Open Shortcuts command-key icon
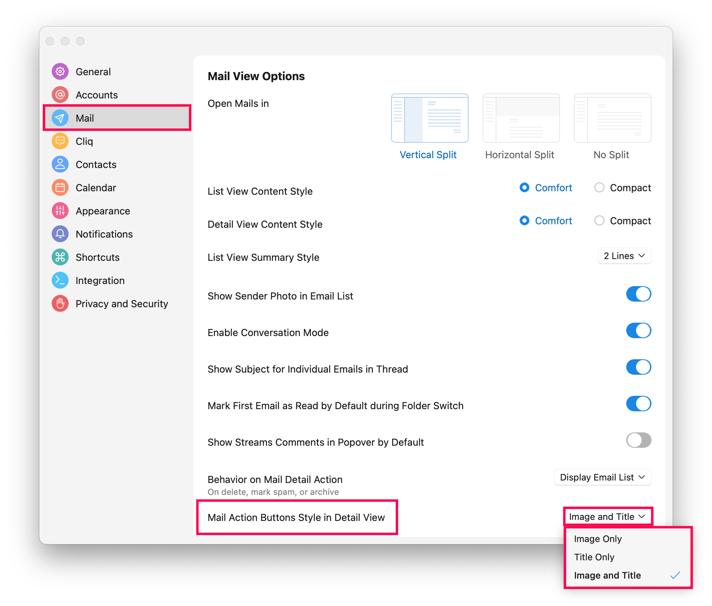The height and width of the screenshot is (606, 712). pyautogui.click(x=60, y=257)
